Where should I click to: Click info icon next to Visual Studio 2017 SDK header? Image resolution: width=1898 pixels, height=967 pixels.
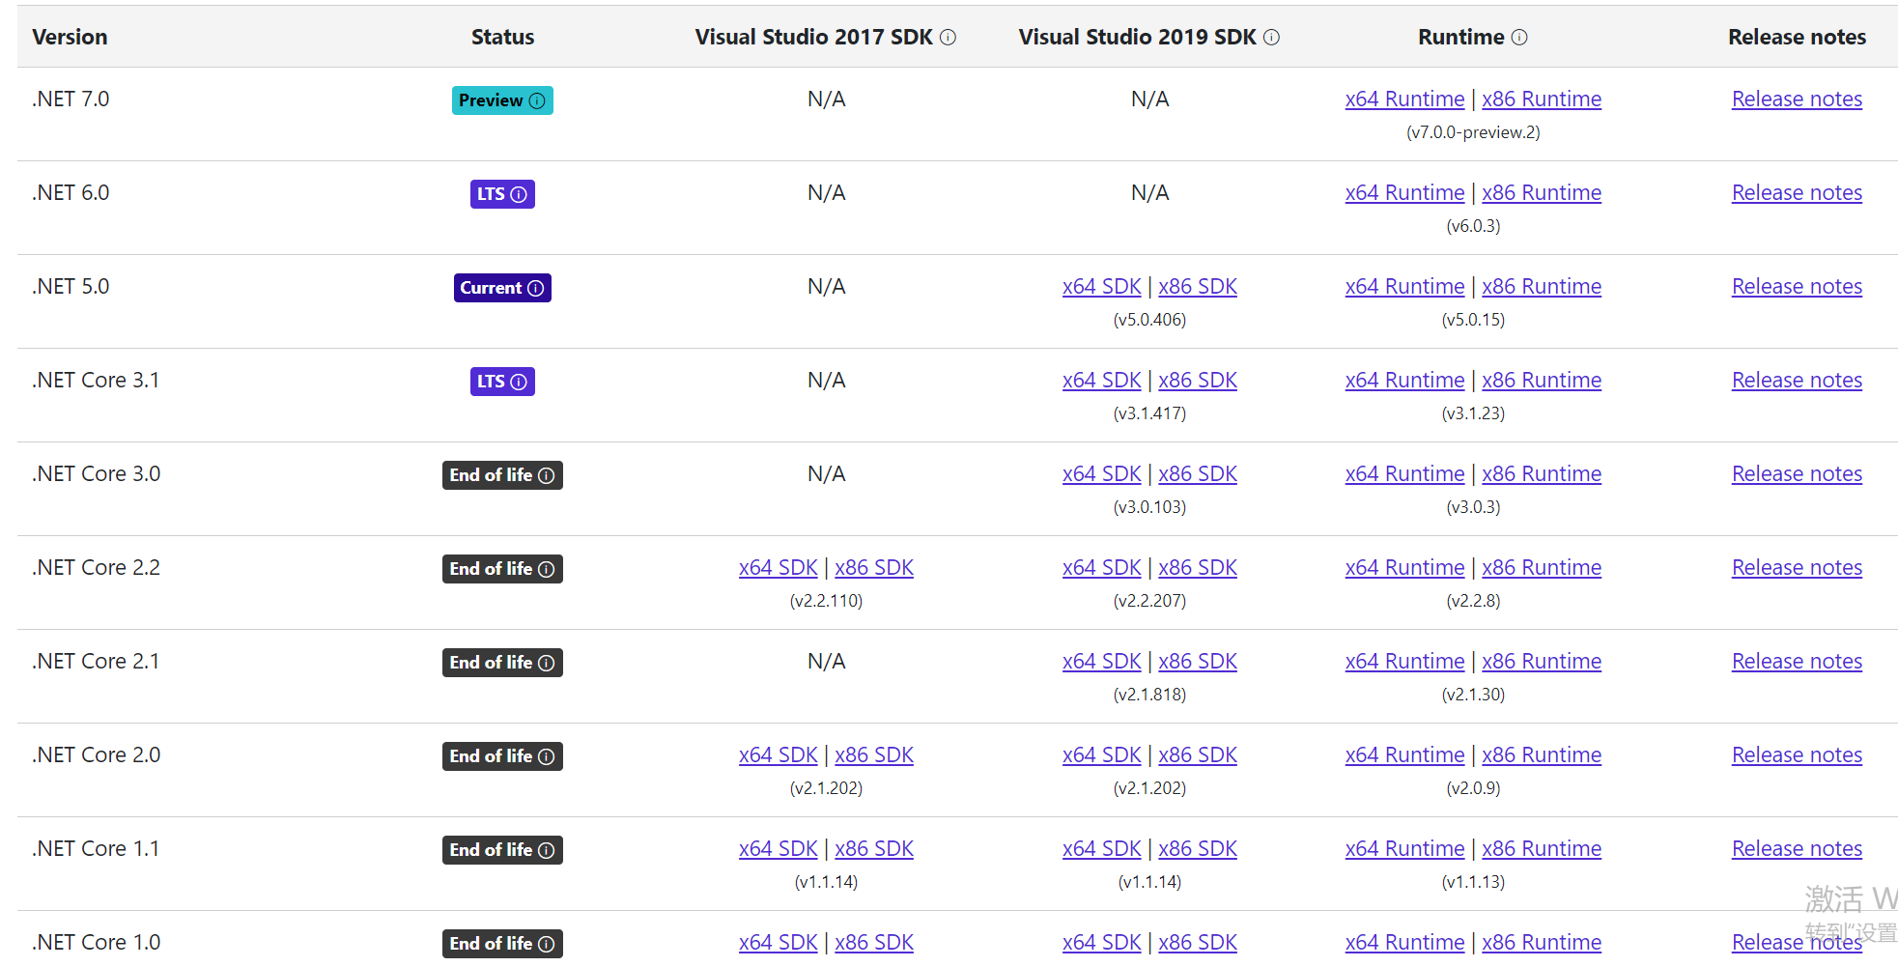(948, 37)
